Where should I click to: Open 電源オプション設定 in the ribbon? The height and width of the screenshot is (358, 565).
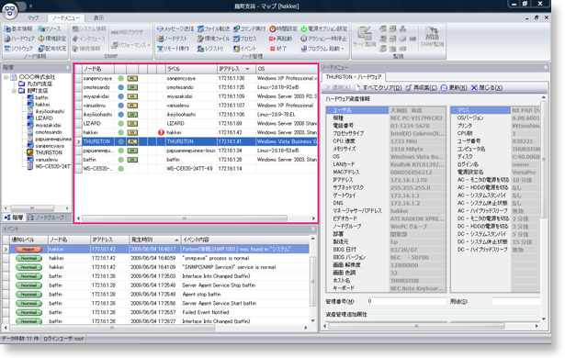pyautogui.click(x=323, y=28)
